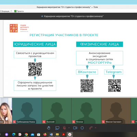Click the Связаться с руководителем проектов box
Viewport: 137px width, 137px height.
[x=35, y=54]
